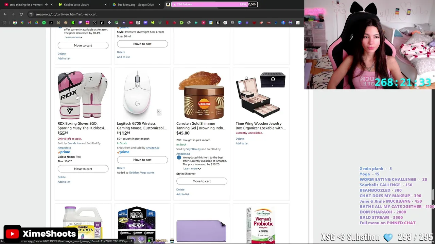The width and height of the screenshot is (435, 244).
Task: Mute the YouTube tab audio icon
Action: tap(46, 5)
